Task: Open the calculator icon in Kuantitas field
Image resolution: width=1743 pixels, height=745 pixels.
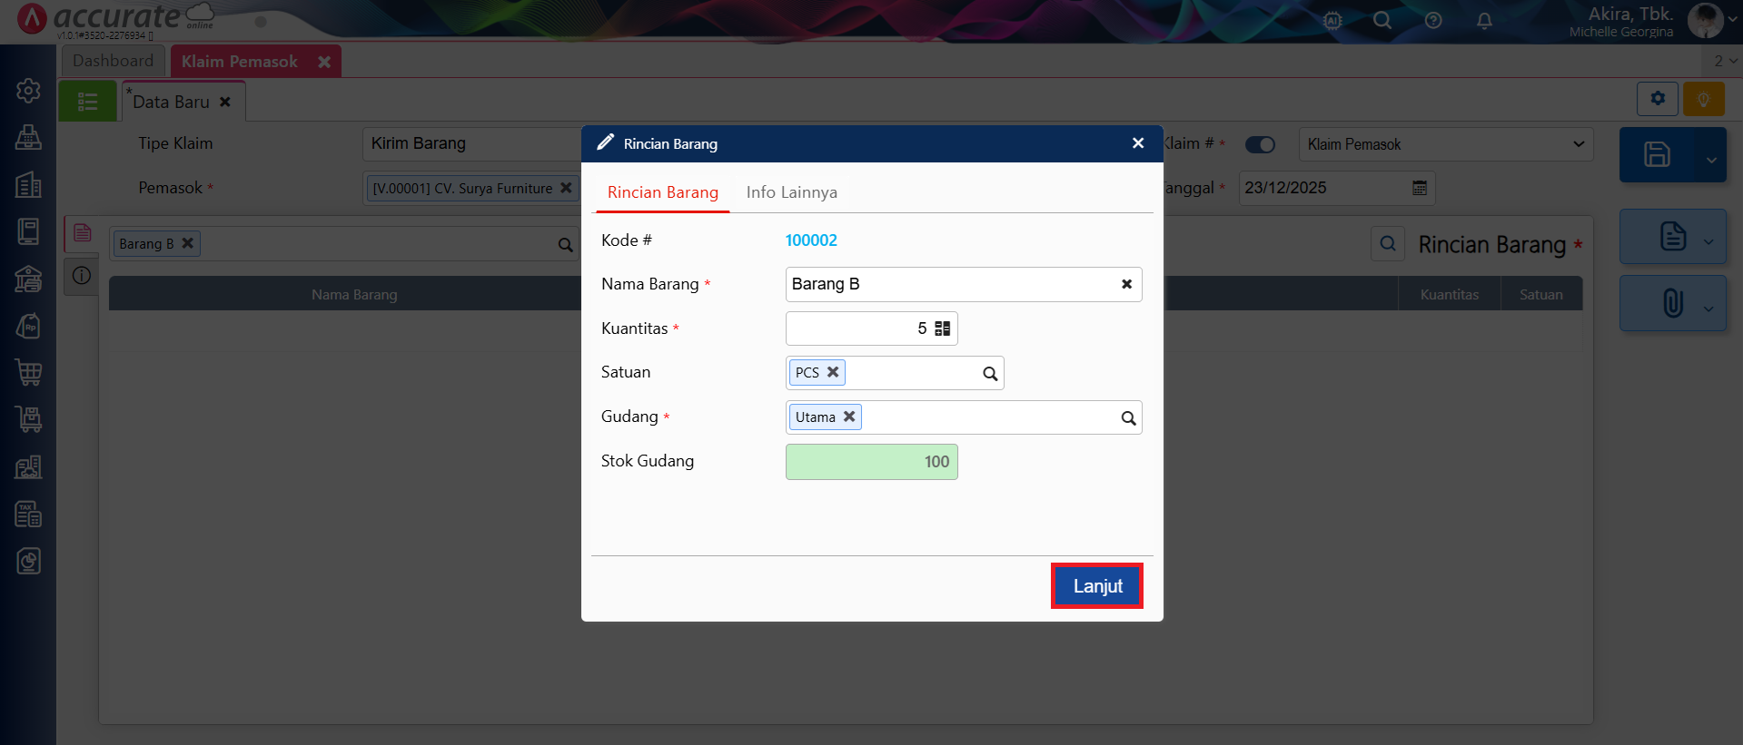Action: pos(943,328)
